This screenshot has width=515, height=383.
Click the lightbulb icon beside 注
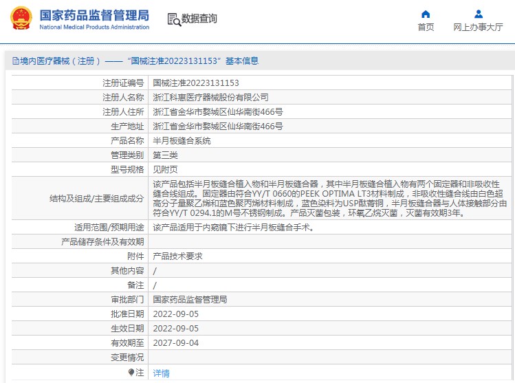pyautogui.click(x=131, y=373)
